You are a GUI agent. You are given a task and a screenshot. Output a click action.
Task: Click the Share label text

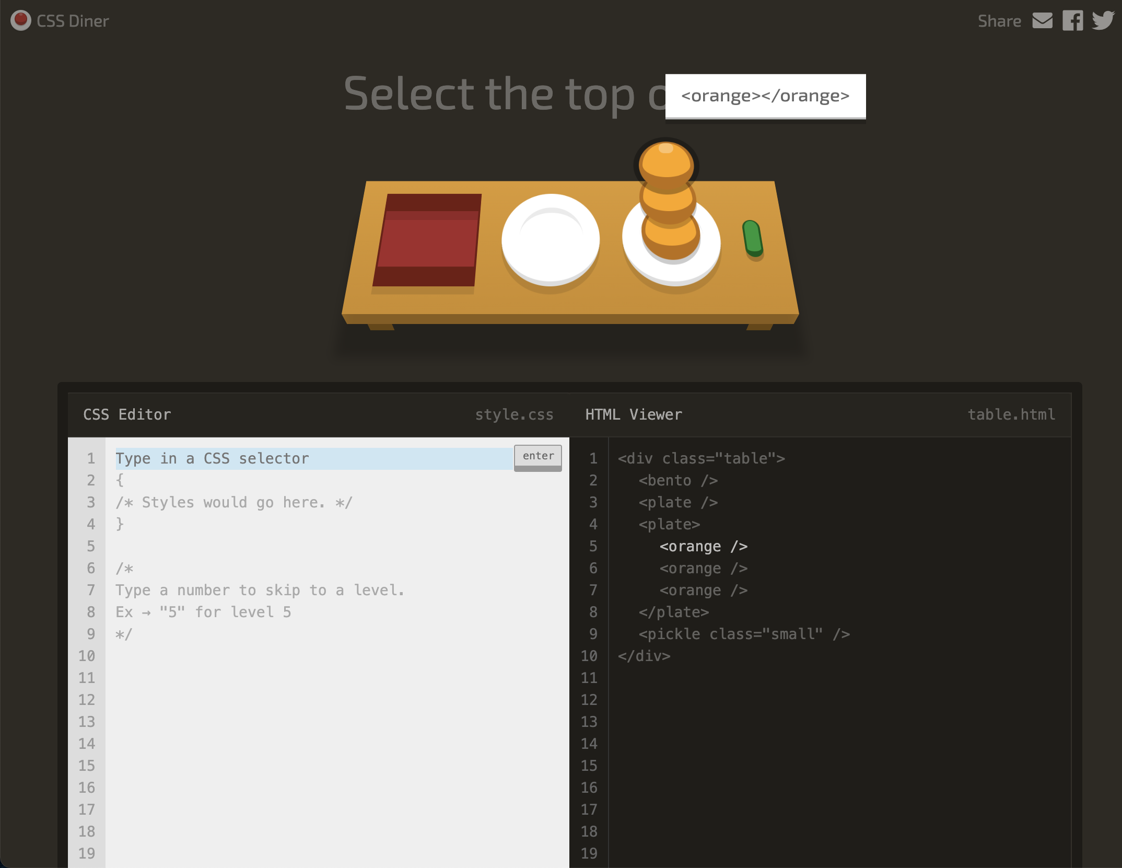tap(999, 21)
